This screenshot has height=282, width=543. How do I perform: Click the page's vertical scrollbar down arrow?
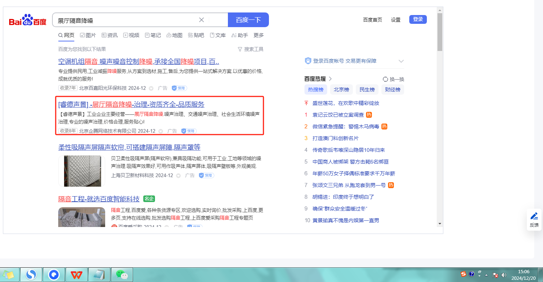[x=440, y=224]
